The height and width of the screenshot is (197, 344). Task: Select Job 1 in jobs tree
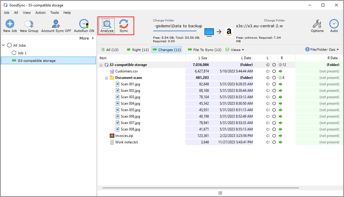tap(22, 53)
